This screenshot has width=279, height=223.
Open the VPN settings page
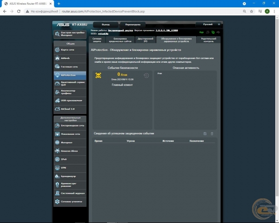pos(70,168)
